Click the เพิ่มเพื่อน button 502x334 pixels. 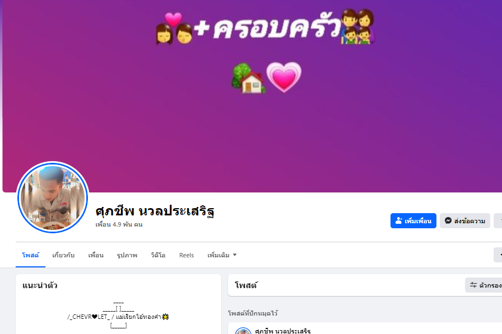pos(413,220)
